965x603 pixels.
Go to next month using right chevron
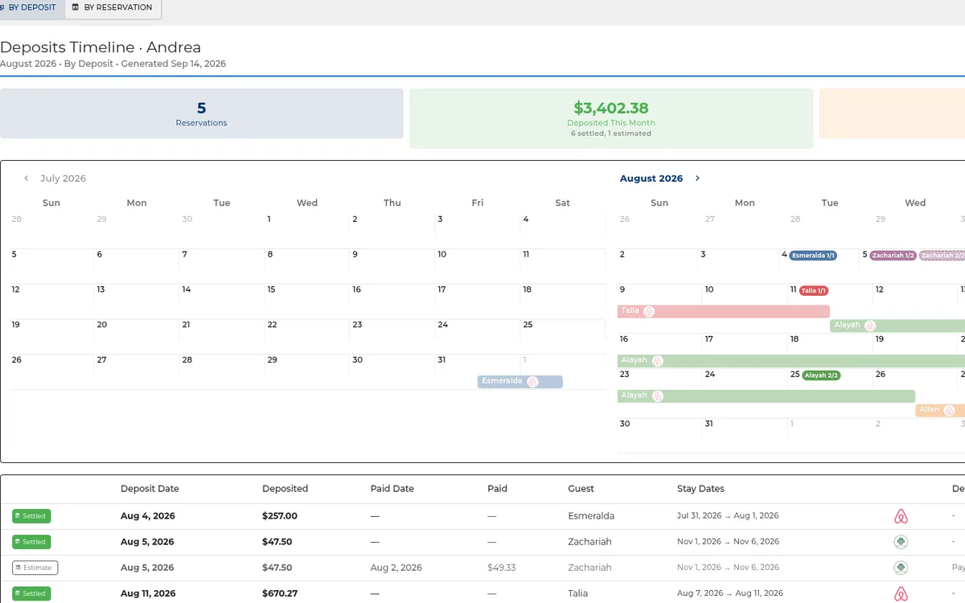697,178
